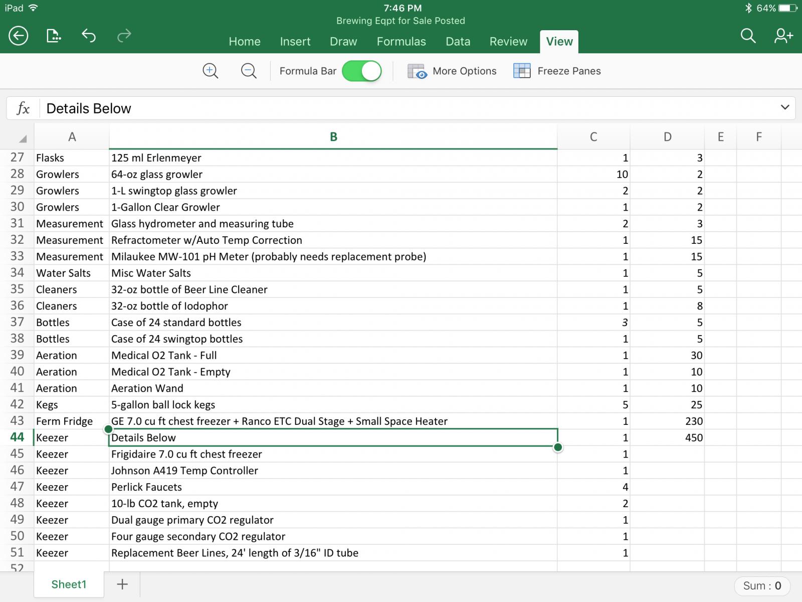Click cell '64-oz glass growler'

[333, 174]
